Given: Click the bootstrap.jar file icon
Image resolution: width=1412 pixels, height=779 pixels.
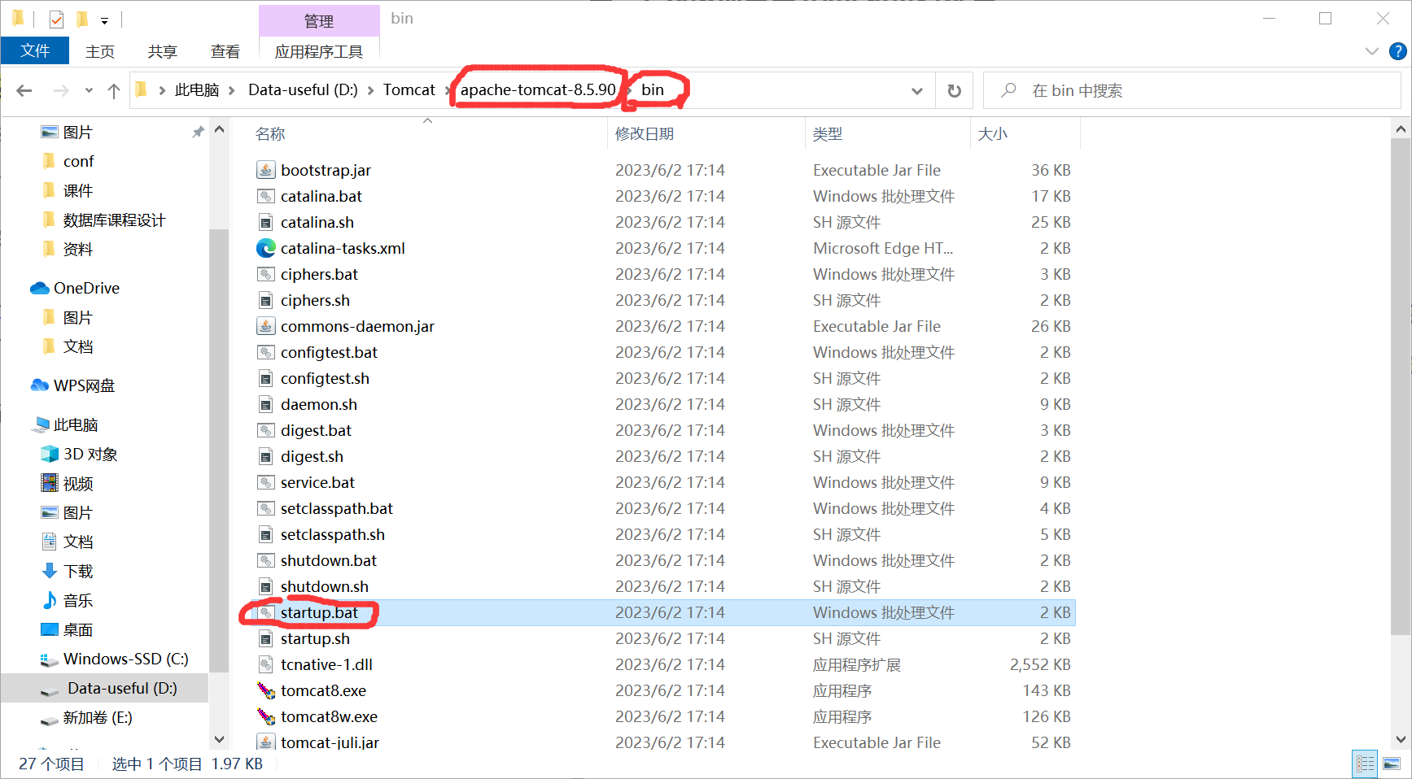Looking at the screenshot, I should (x=265, y=170).
